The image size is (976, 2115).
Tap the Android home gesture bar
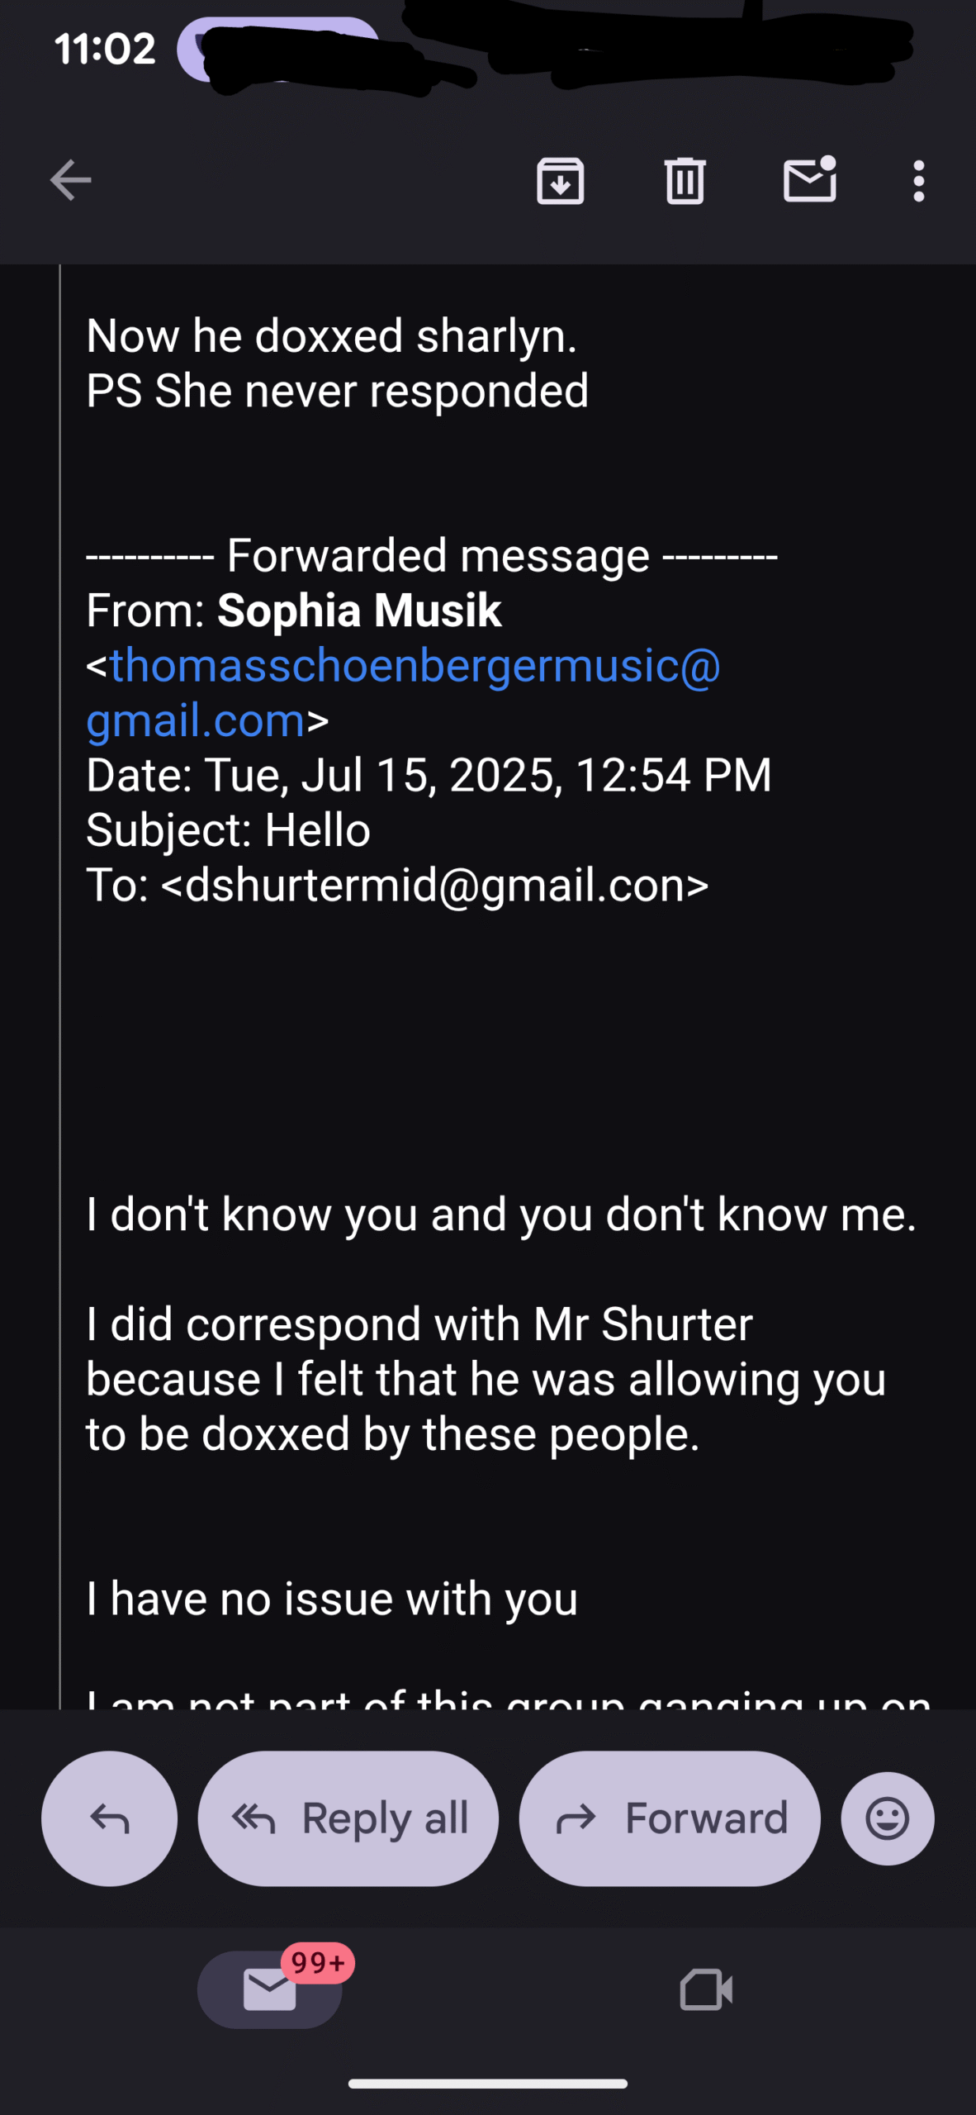point(487,2084)
